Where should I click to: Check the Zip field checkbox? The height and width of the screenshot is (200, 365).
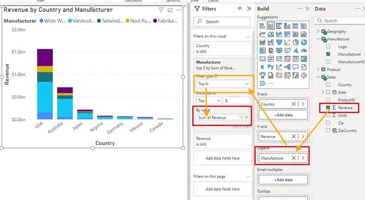328,122
